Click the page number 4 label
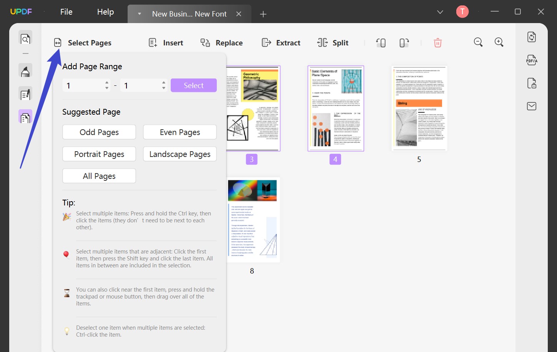This screenshot has height=352, width=557. point(335,159)
